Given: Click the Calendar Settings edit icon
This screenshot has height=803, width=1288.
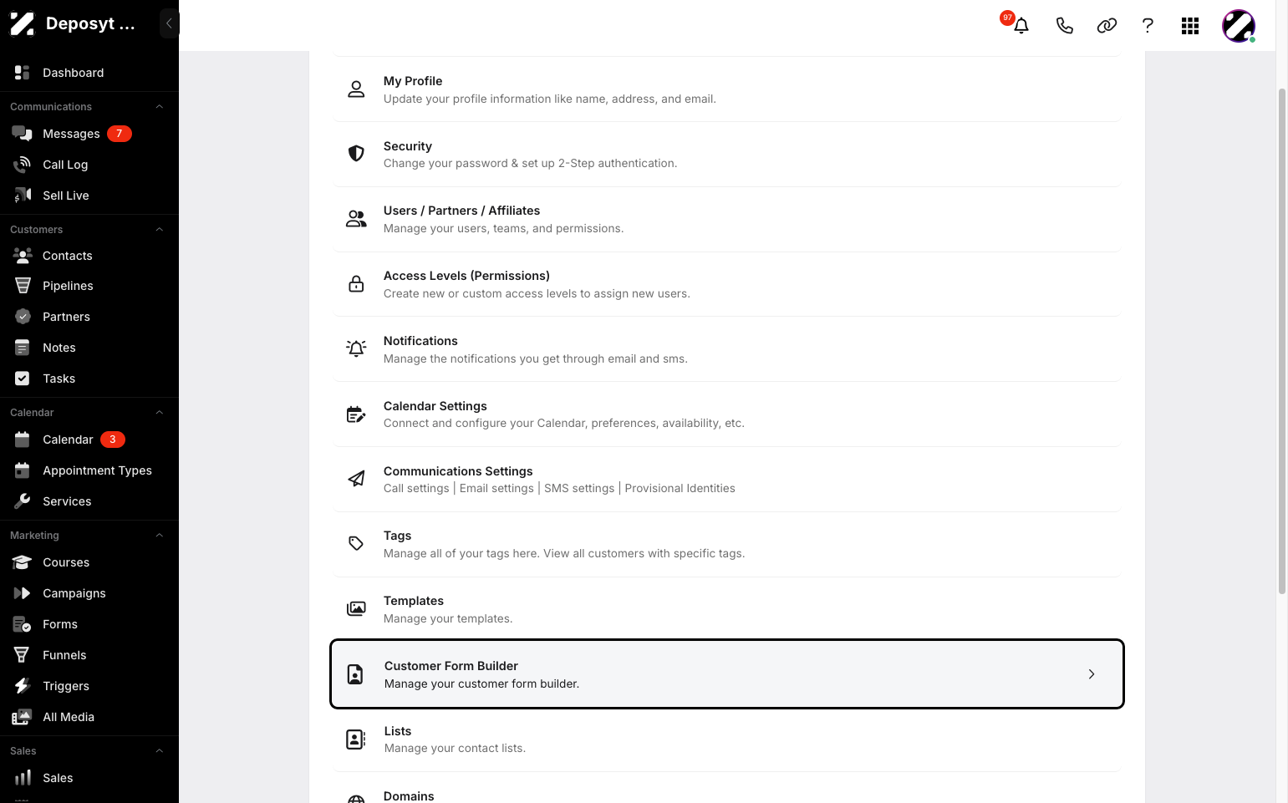Looking at the screenshot, I should click(x=356, y=414).
